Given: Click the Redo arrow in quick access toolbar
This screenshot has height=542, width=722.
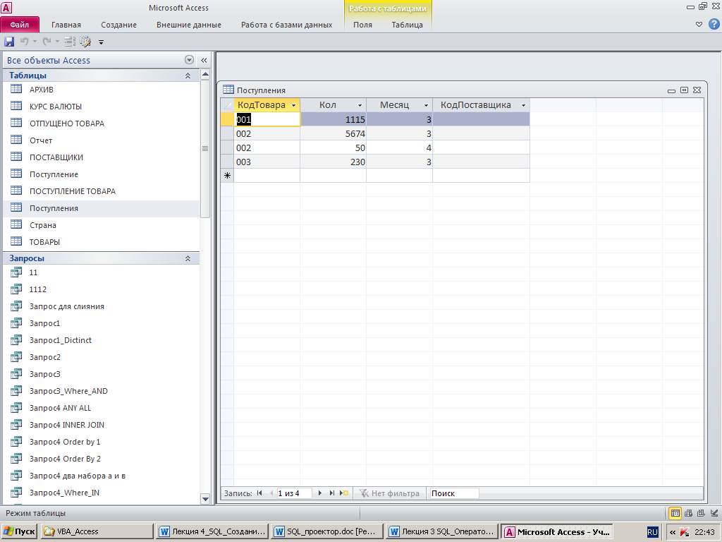Looking at the screenshot, I should pyautogui.click(x=47, y=42).
